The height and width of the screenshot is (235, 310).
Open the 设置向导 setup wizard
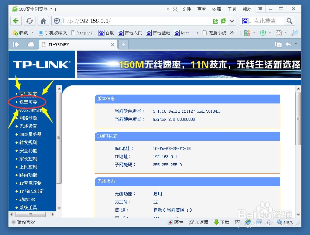[x=28, y=102]
